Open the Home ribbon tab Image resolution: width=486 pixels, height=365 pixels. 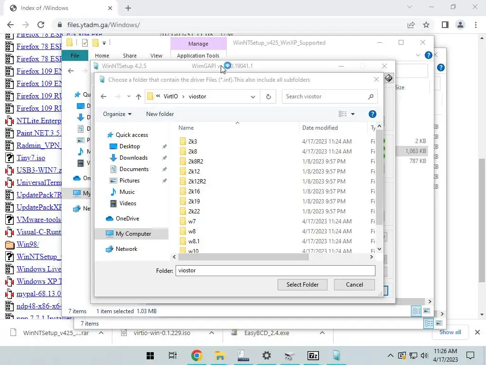click(x=102, y=56)
